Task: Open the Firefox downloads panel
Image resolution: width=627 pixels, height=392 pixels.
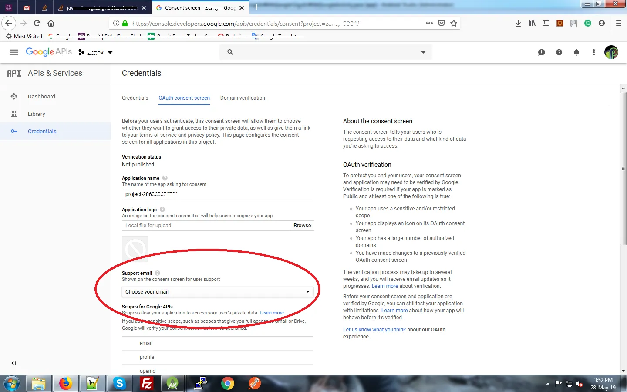Action: (518, 23)
